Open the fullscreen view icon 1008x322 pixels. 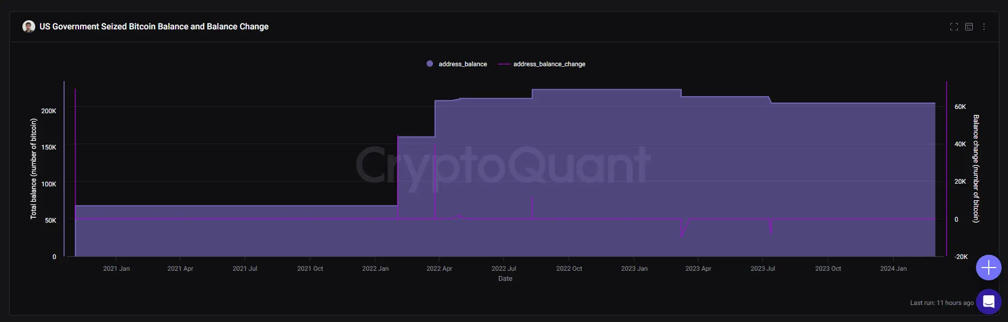[954, 27]
